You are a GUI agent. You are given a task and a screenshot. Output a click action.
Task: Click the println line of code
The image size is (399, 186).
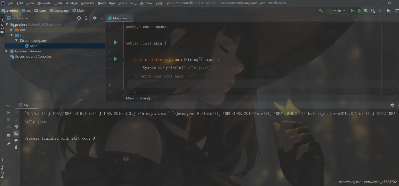[179, 68]
